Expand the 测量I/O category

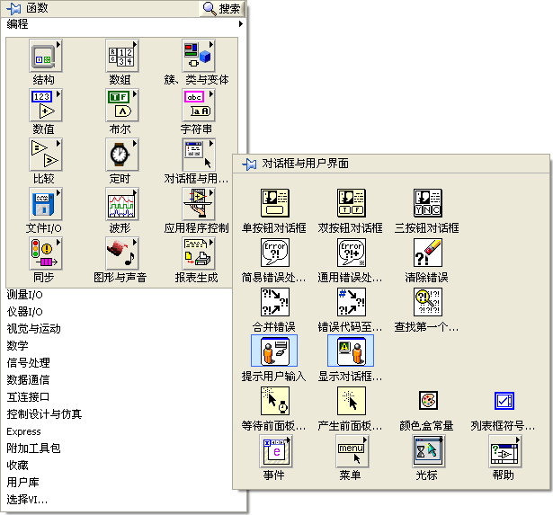coord(29,295)
